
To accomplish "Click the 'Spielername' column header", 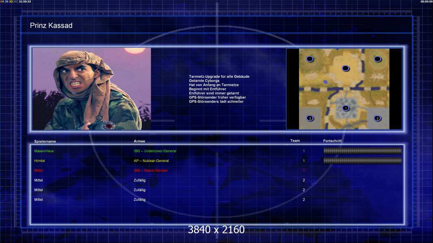I will click(45, 141).
